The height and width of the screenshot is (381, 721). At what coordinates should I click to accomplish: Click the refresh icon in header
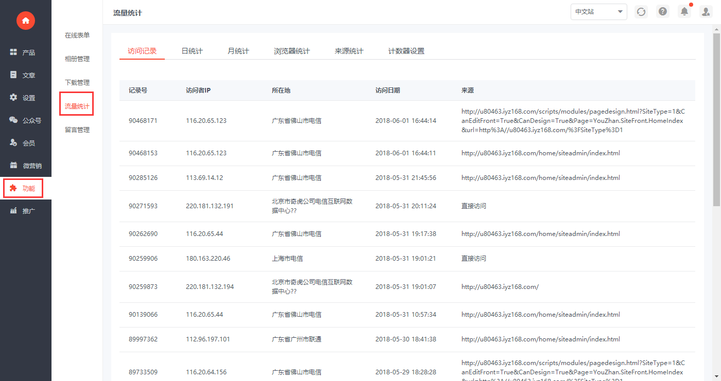coord(641,12)
